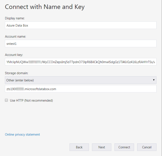This screenshot has height=156, width=162.
Task: Select the 'Other (enter below)' option text
Action: [20, 80]
